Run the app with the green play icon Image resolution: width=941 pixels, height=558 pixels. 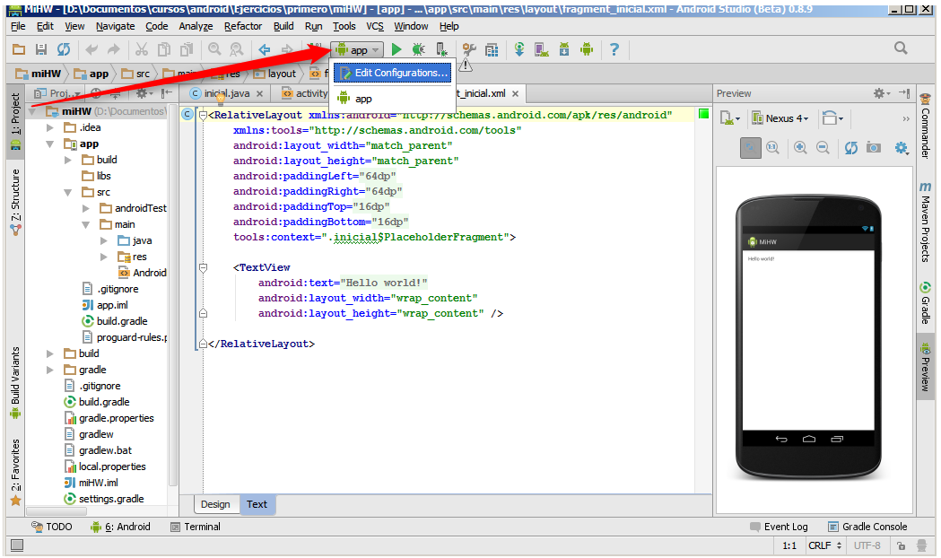(396, 49)
